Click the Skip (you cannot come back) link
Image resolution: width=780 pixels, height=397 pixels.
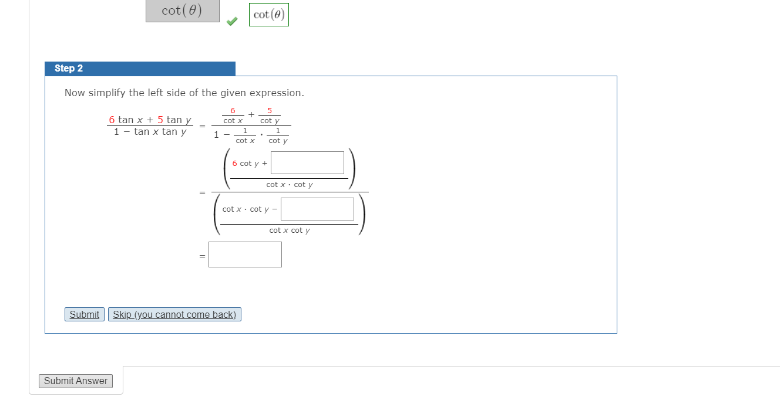tap(174, 314)
